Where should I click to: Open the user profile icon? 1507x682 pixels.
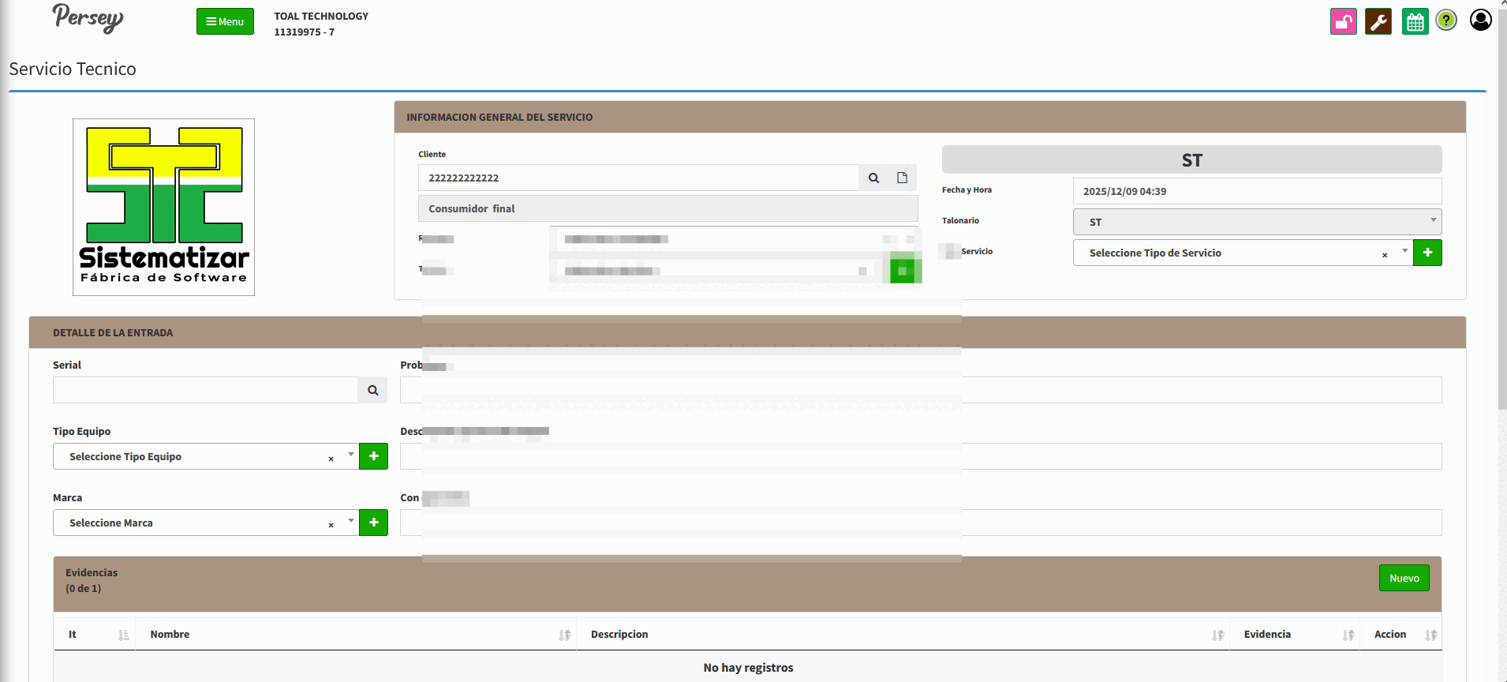tap(1480, 20)
